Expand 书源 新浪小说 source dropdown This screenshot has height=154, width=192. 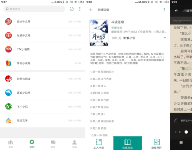tap(165, 38)
